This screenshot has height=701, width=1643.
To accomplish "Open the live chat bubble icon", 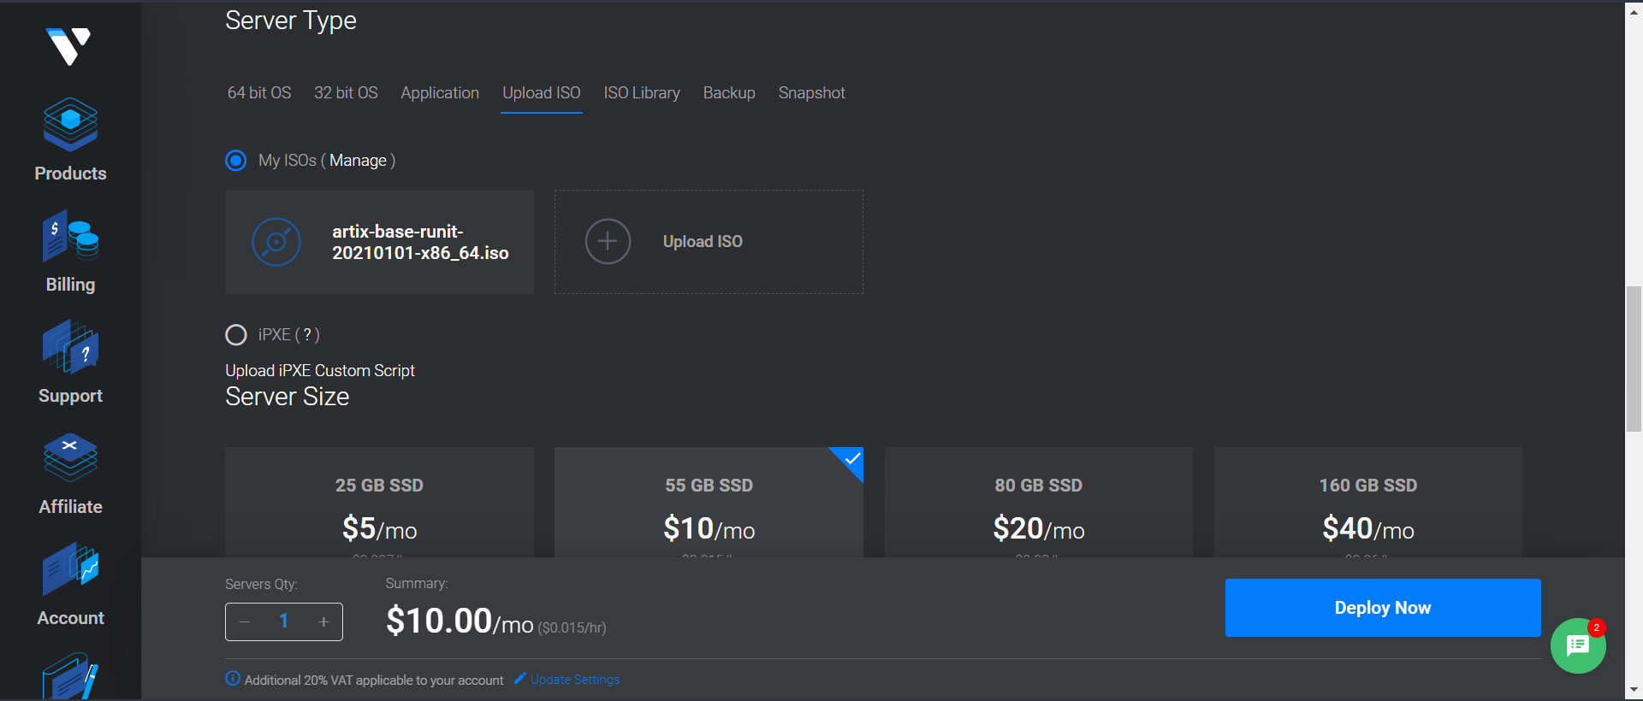I will 1578,645.
